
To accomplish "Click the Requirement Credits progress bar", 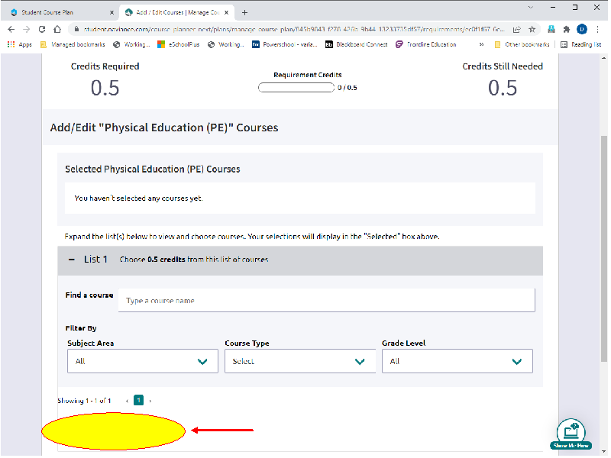I will [296, 88].
